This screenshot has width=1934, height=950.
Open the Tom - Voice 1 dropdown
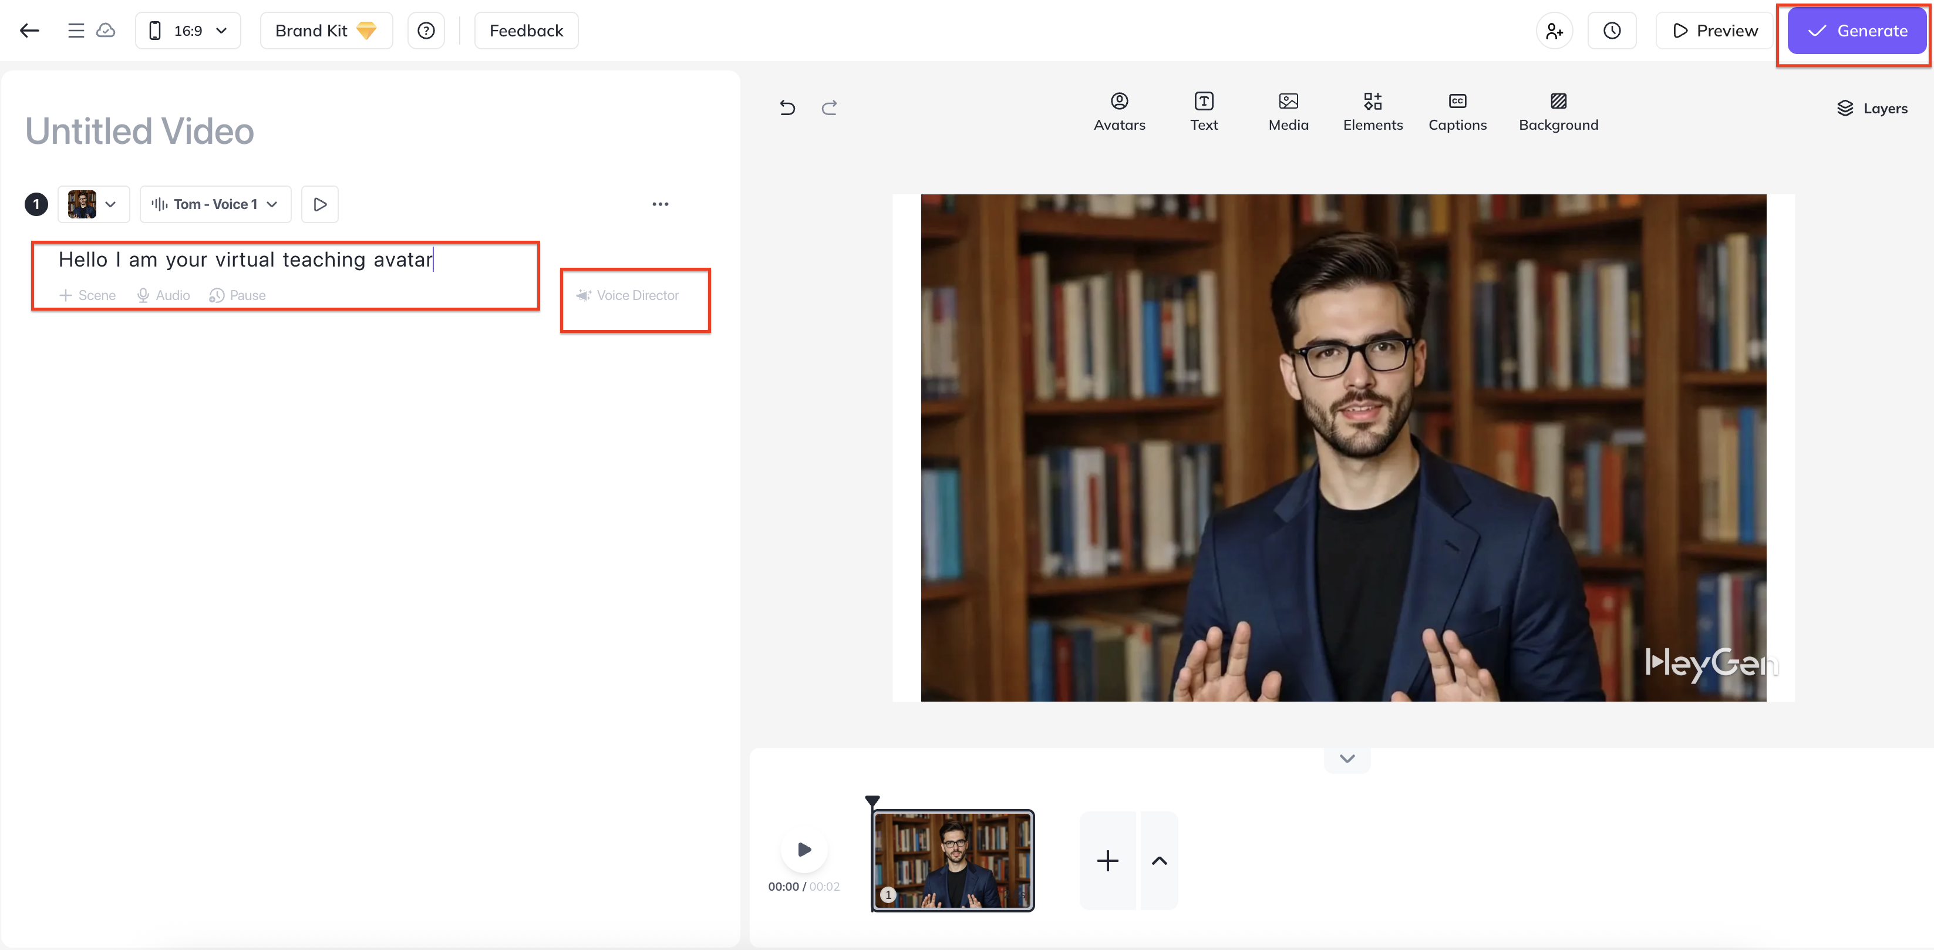215,204
